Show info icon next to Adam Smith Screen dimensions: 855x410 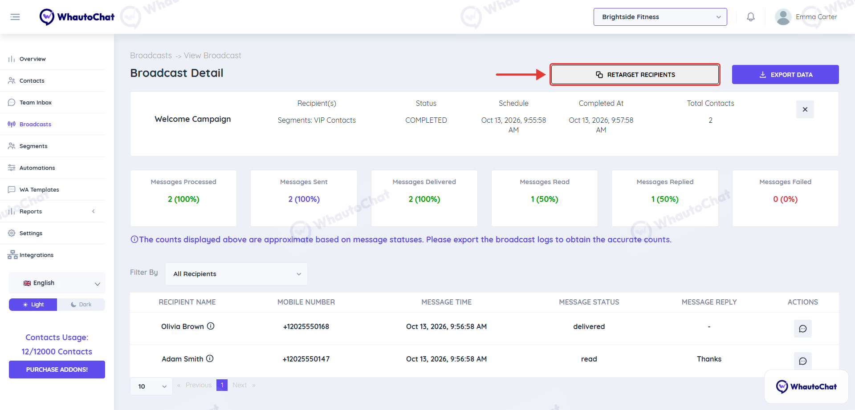click(x=210, y=358)
